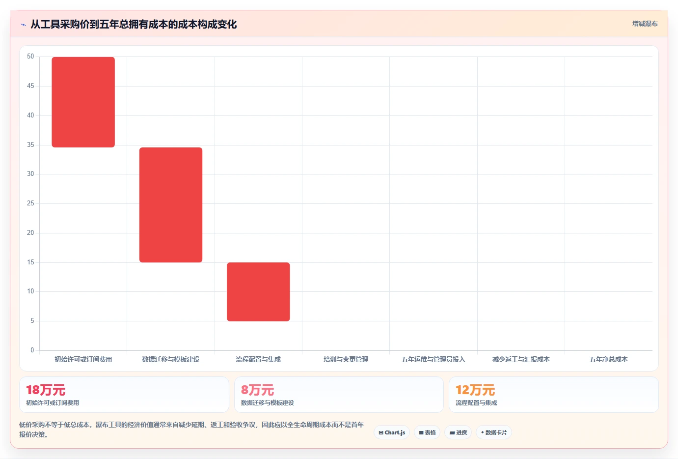
Task: Click x-axis label 减少返工与汇报成本
Action: 521,359
